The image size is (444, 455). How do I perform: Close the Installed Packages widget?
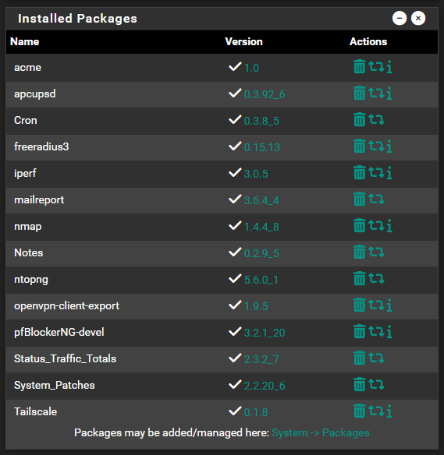coord(418,18)
